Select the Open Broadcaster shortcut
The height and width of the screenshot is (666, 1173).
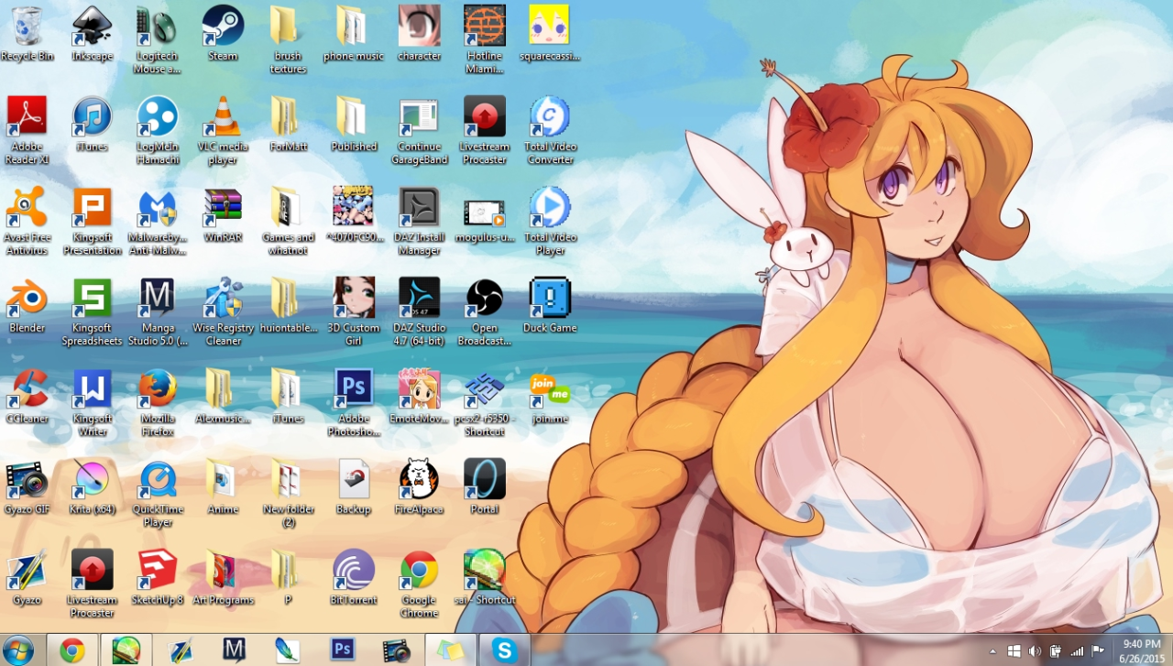(484, 311)
